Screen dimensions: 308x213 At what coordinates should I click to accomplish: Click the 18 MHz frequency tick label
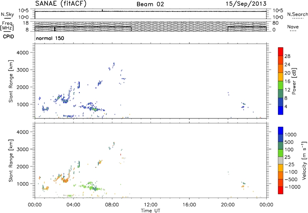click(26, 23)
